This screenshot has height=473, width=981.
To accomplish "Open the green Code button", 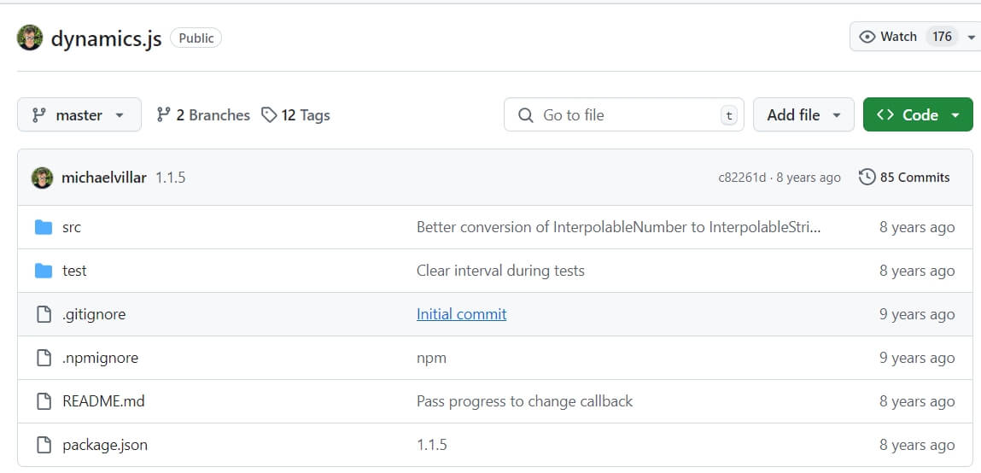I will 918,115.
